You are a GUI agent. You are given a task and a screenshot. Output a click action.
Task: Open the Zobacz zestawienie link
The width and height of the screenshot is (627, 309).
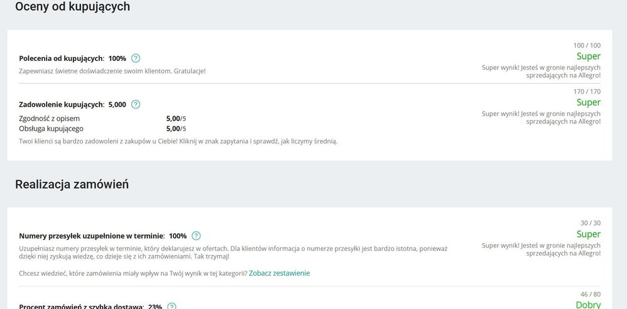pos(279,273)
